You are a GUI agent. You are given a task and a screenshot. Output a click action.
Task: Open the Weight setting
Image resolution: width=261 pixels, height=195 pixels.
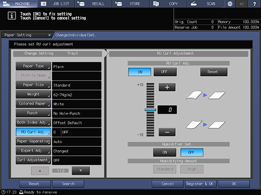(33, 94)
